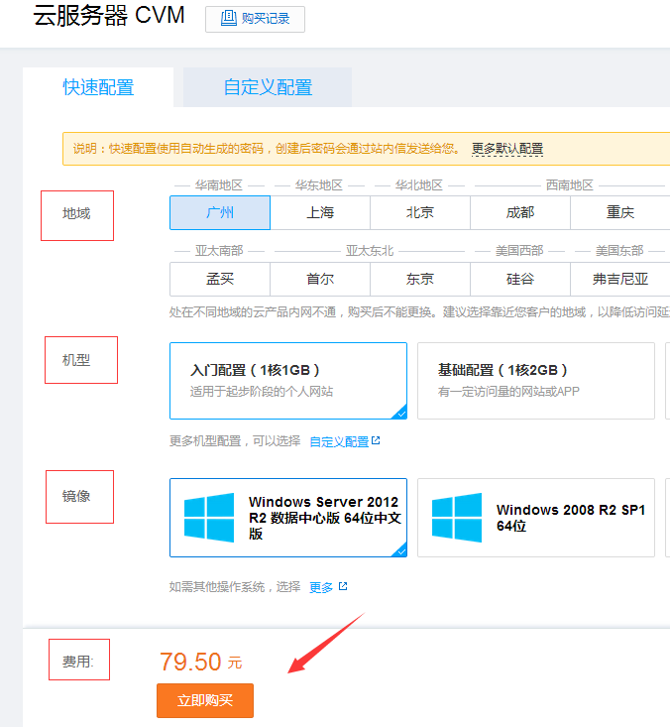Open the 购买记录 purchase records button
This screenshot has height=727, width=670.
point(255,19)
